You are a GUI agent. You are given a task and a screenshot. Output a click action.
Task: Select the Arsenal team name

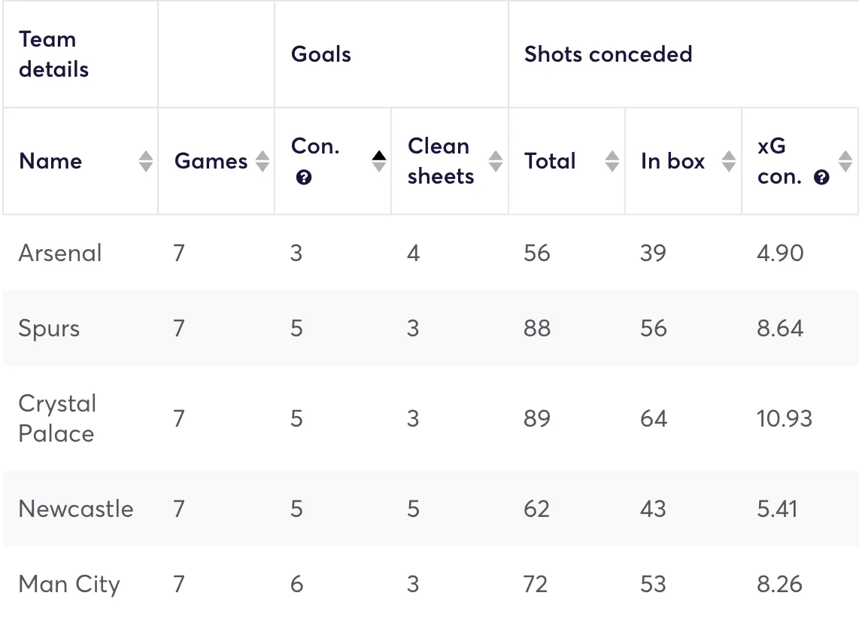pos(60,253)
